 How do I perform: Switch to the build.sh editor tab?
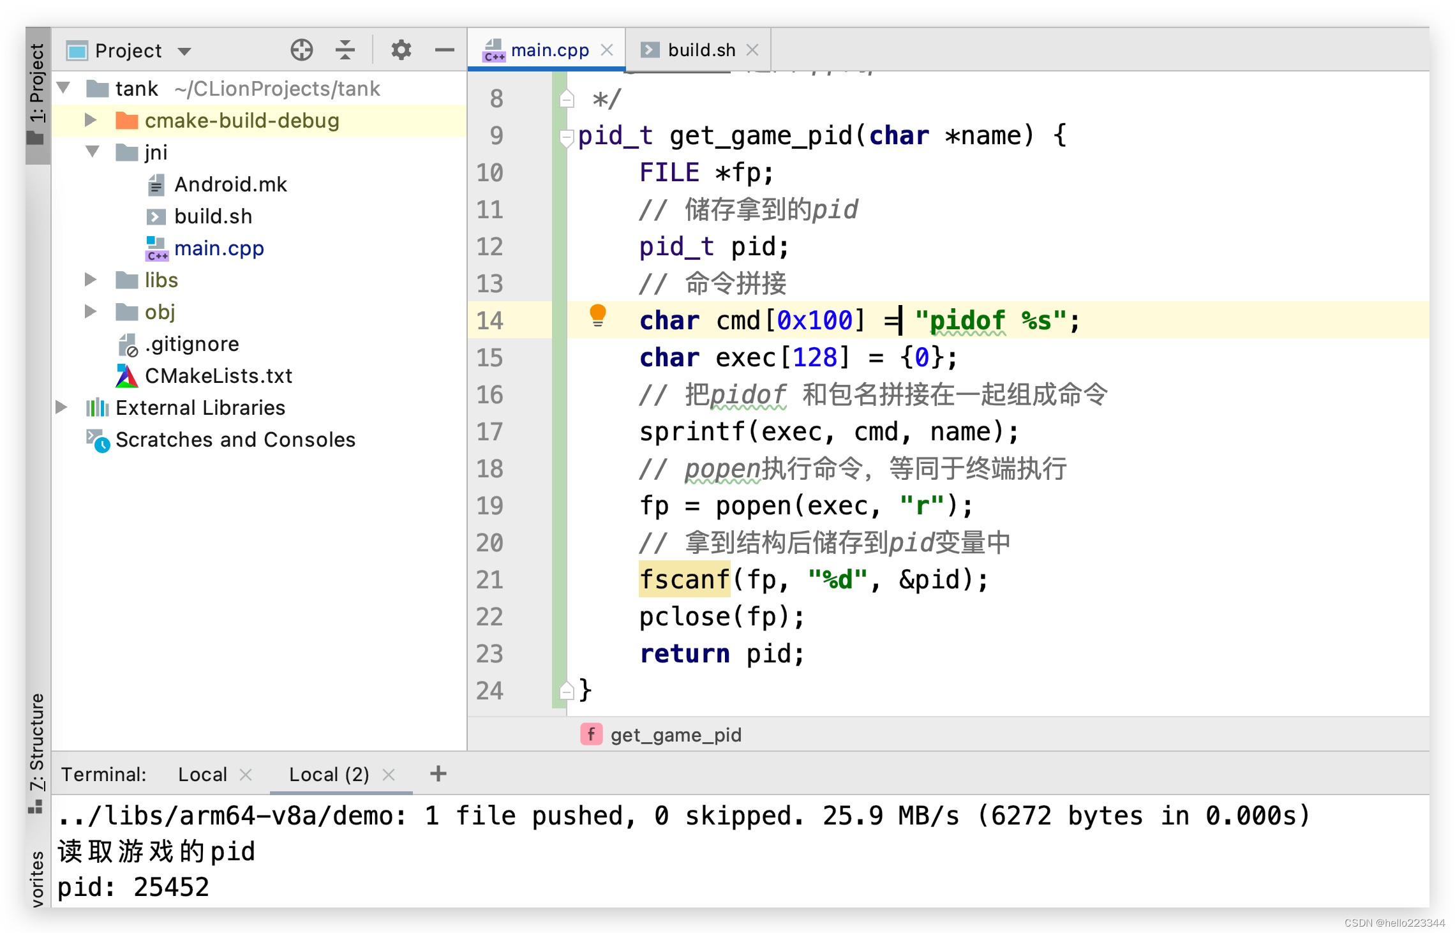700,50
